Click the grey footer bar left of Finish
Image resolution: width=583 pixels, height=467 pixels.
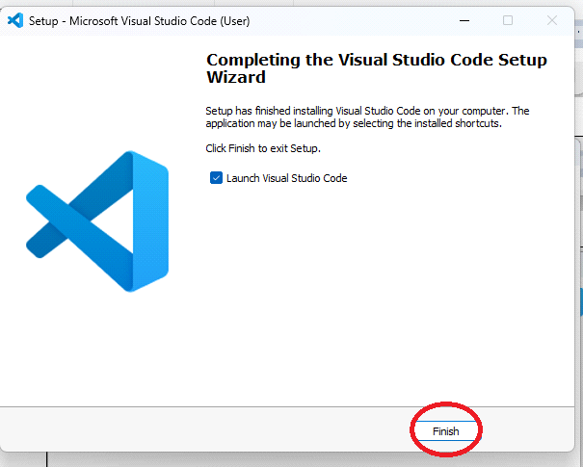click(193, 431)
